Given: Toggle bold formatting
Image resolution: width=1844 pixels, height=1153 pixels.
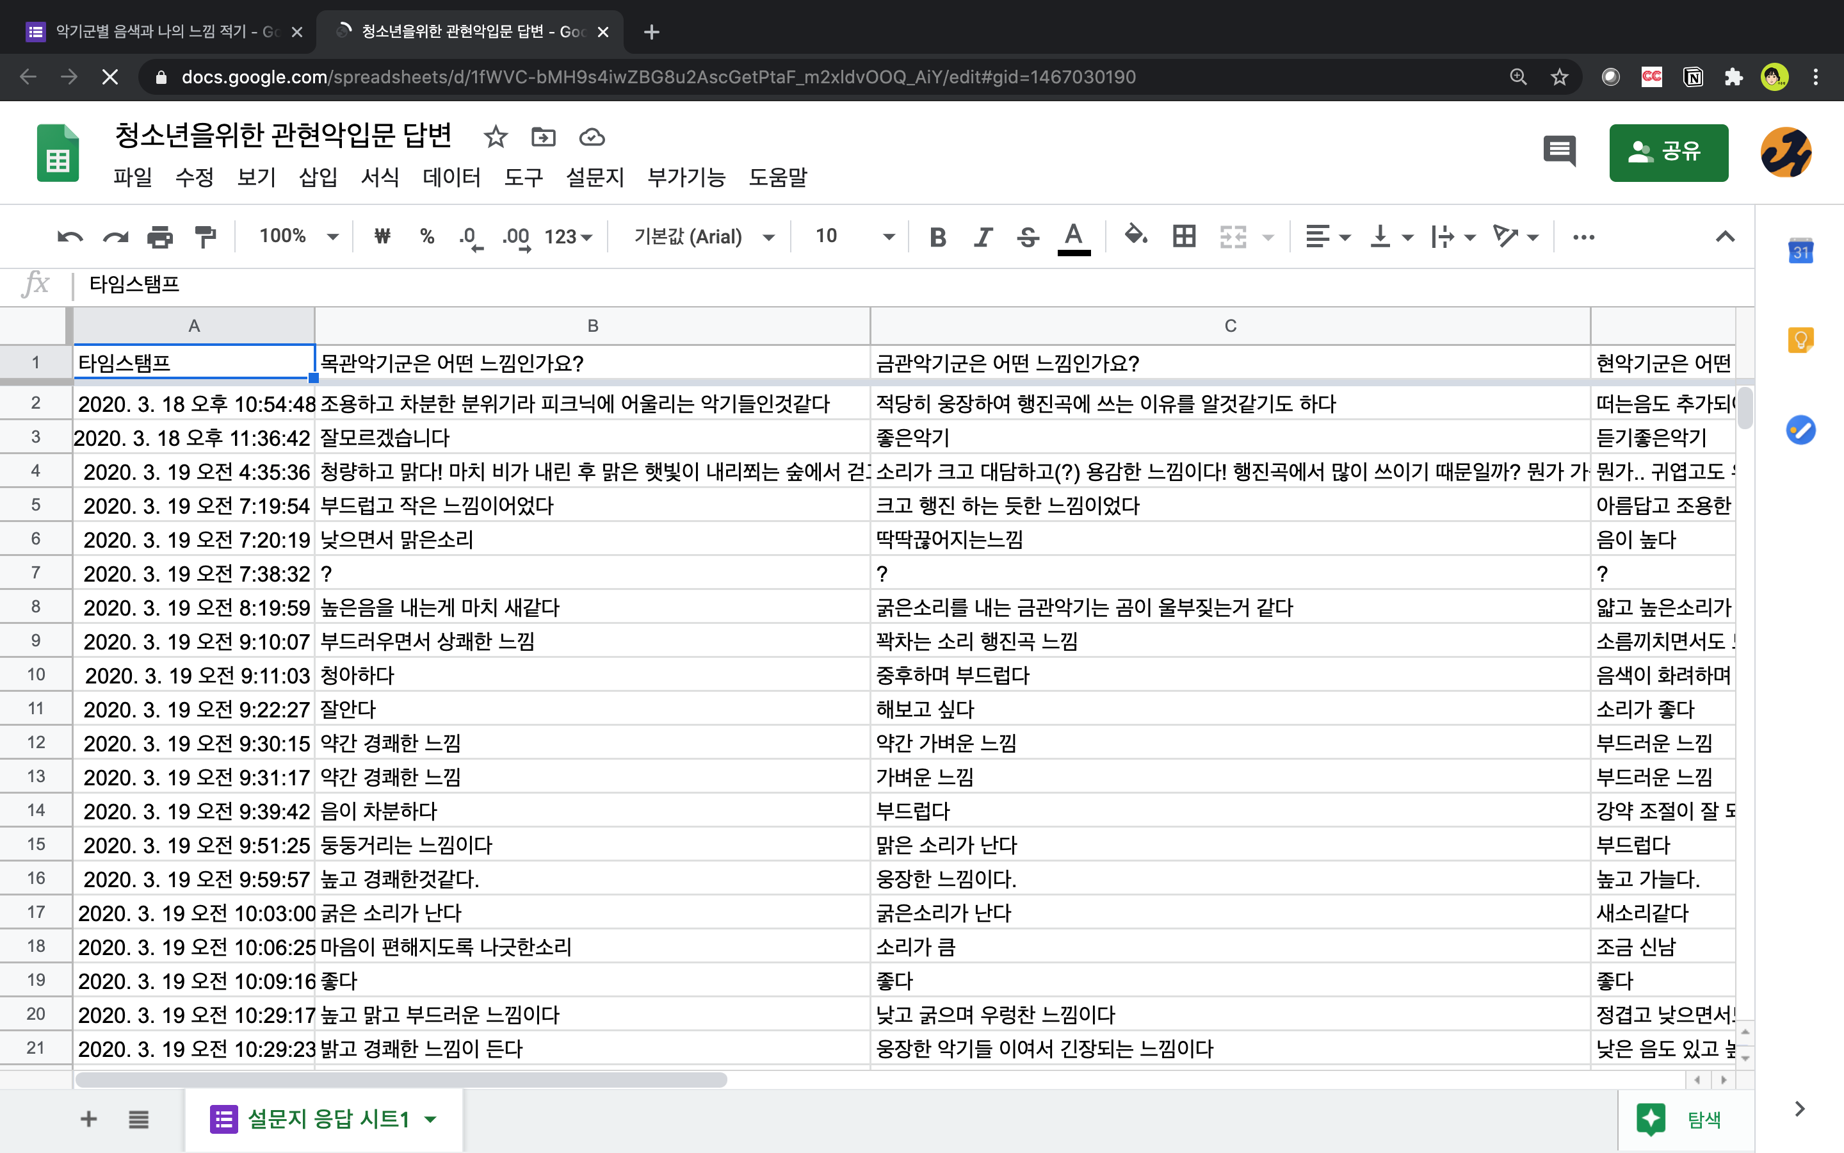Looking at the screenshot, I should [x=938, y=237].
